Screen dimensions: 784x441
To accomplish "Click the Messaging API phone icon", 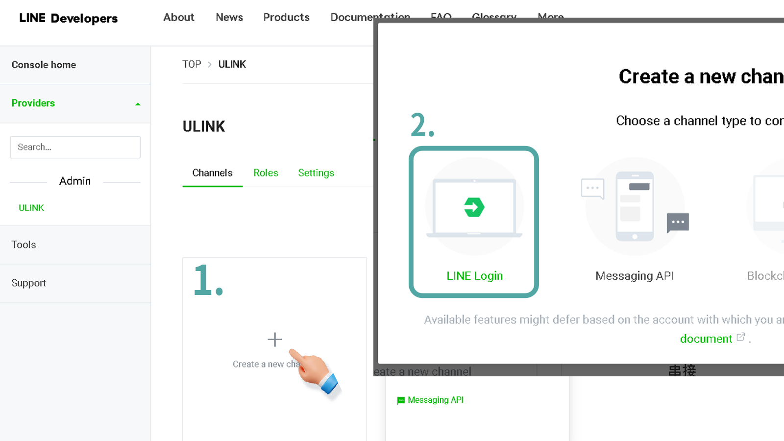I will coord(635,206).
